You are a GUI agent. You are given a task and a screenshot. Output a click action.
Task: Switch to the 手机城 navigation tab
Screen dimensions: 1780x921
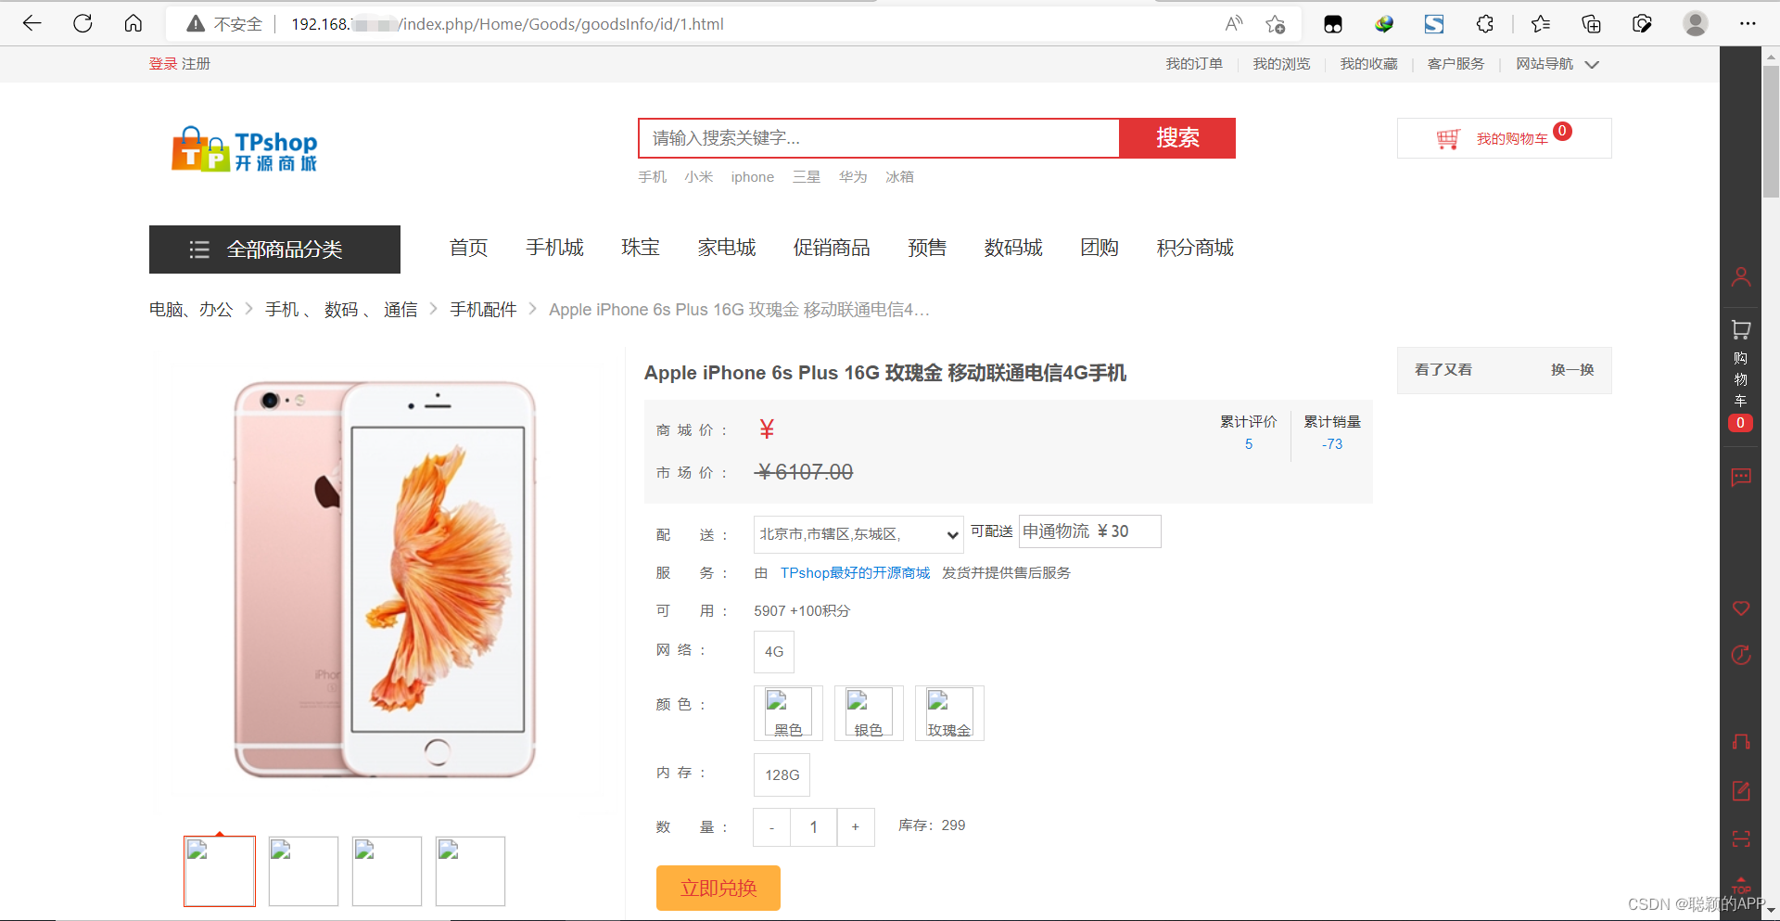coord(554,247)
